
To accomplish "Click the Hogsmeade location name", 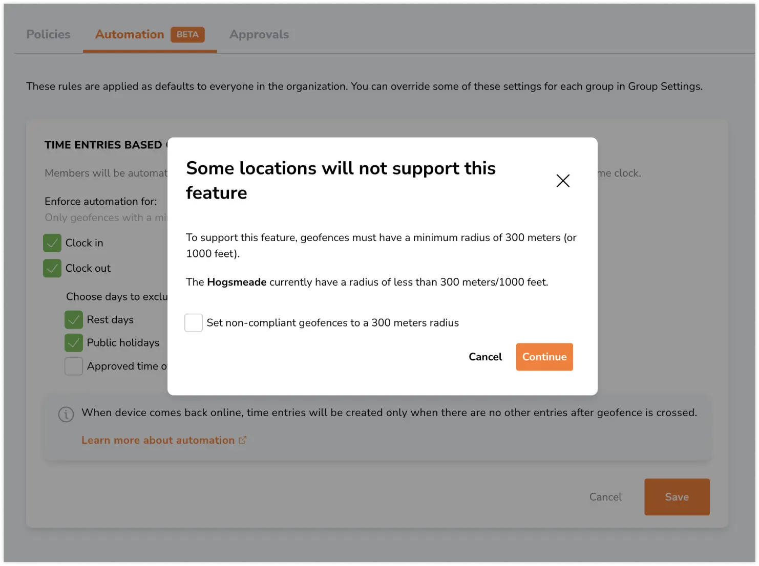I will pos(237,282).
